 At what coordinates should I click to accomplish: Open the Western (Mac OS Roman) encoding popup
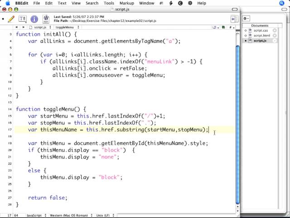pyautogui.click(x=71, y=215)
